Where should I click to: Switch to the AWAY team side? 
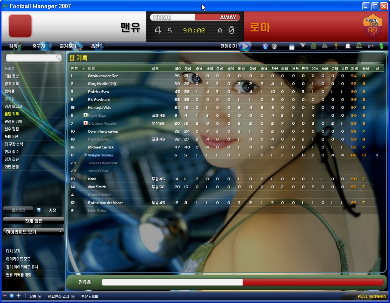coord(217,17)
